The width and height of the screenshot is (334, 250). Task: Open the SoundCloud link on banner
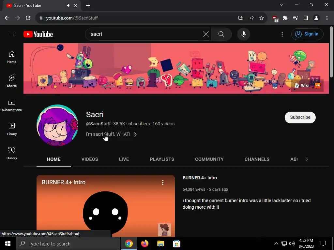click(x=318, y=86)
